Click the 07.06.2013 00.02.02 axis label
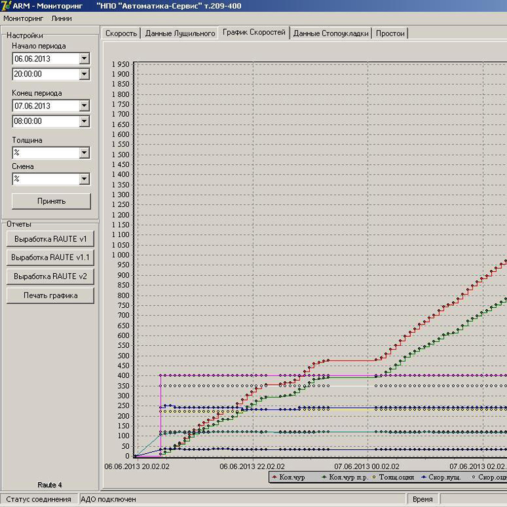The height and width of the screenshot is (507, 507). [367, 466]
